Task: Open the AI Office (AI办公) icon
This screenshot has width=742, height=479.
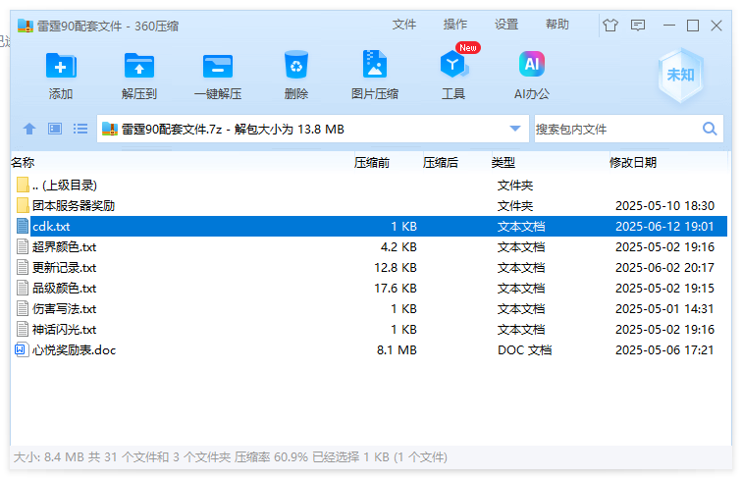Action: [x=532, y=67]
